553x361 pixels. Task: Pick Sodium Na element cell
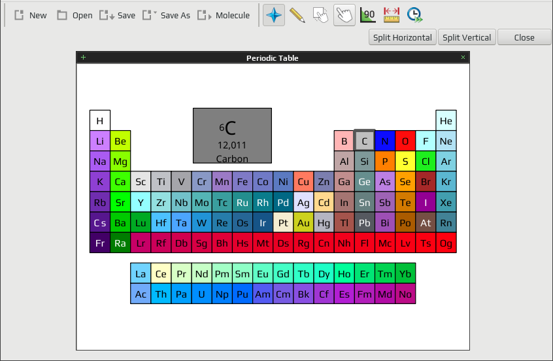[x=100, y=162]
